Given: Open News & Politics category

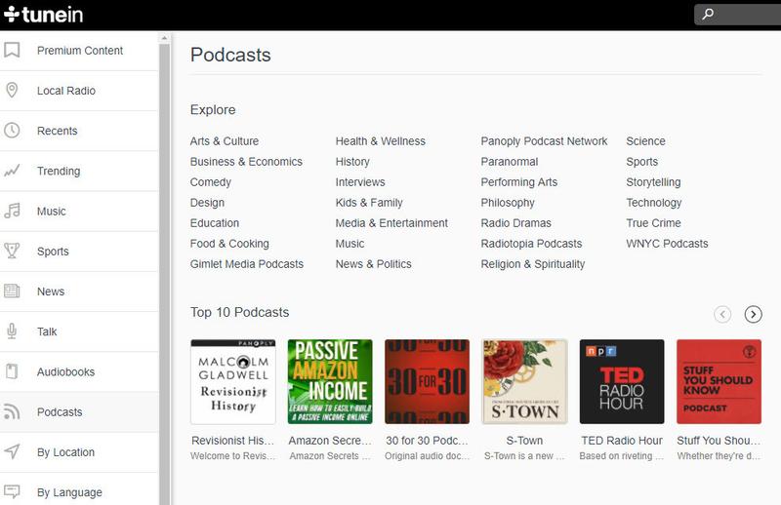Looking at the screenshot, I should click(373, 263).
